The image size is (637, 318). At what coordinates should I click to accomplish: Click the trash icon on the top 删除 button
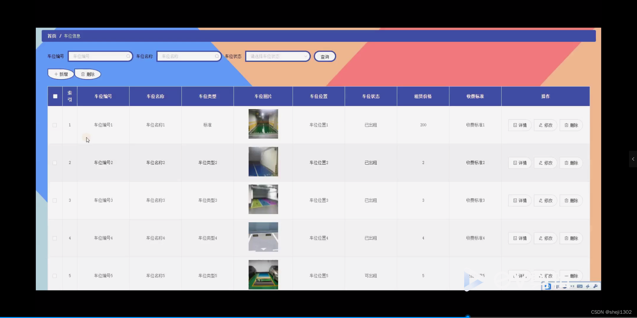83,74
